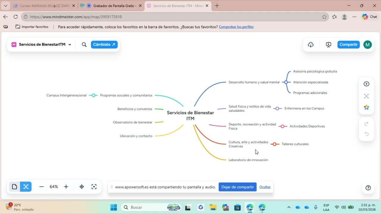
Task: Click the Ocultar link
Action: pos(265,187)
